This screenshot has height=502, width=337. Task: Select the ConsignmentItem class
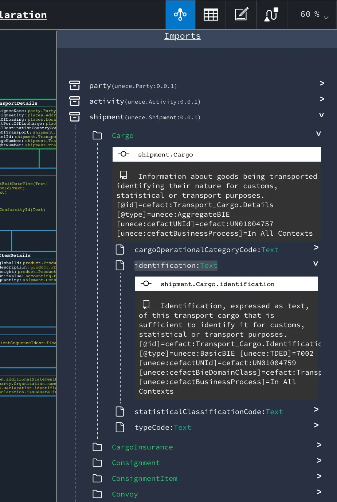tap(144, 479)
